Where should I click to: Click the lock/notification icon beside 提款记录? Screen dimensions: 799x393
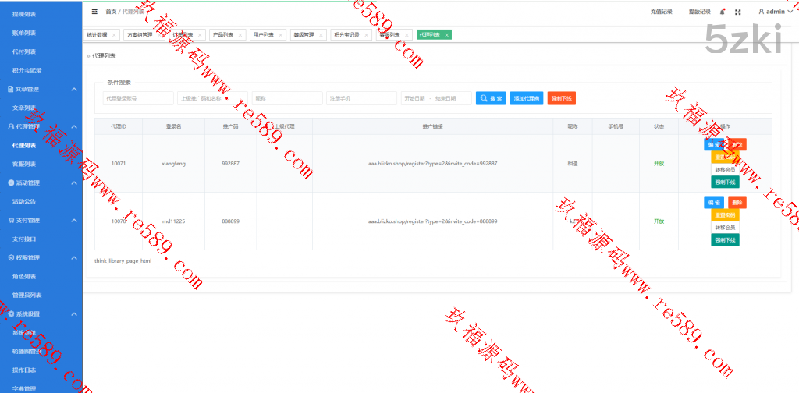pos(723,12)
